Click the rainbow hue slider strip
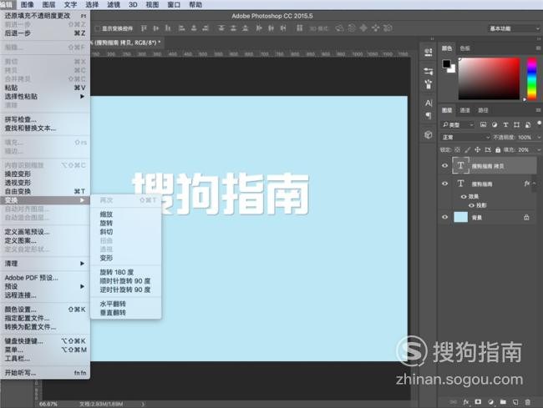The height and width of the screenshot is (408, 543). (531, 78)
